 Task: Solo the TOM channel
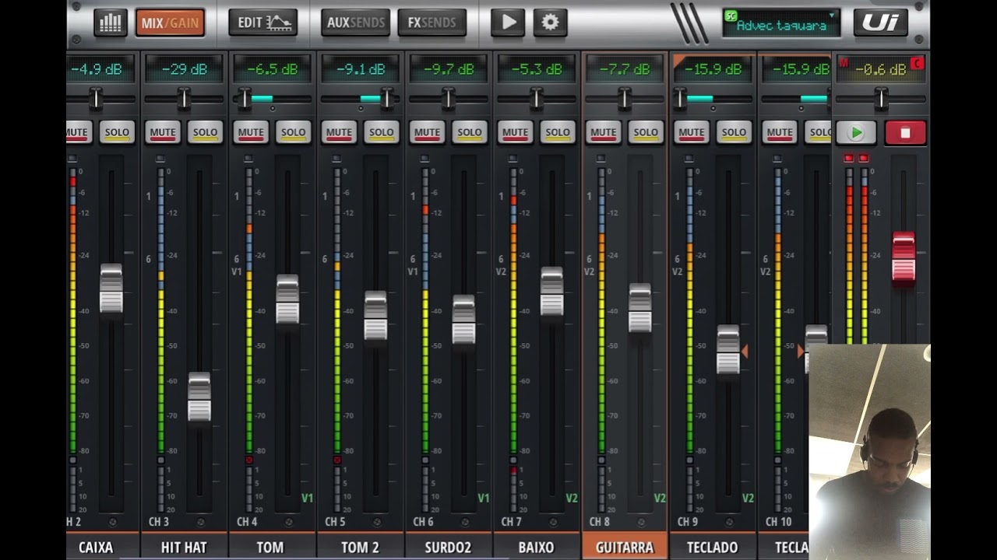click(x=293, y=132)
